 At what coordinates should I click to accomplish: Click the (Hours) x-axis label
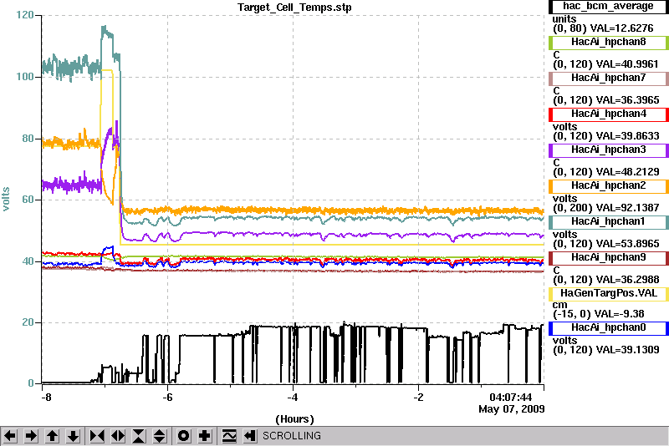click(294, 419)
